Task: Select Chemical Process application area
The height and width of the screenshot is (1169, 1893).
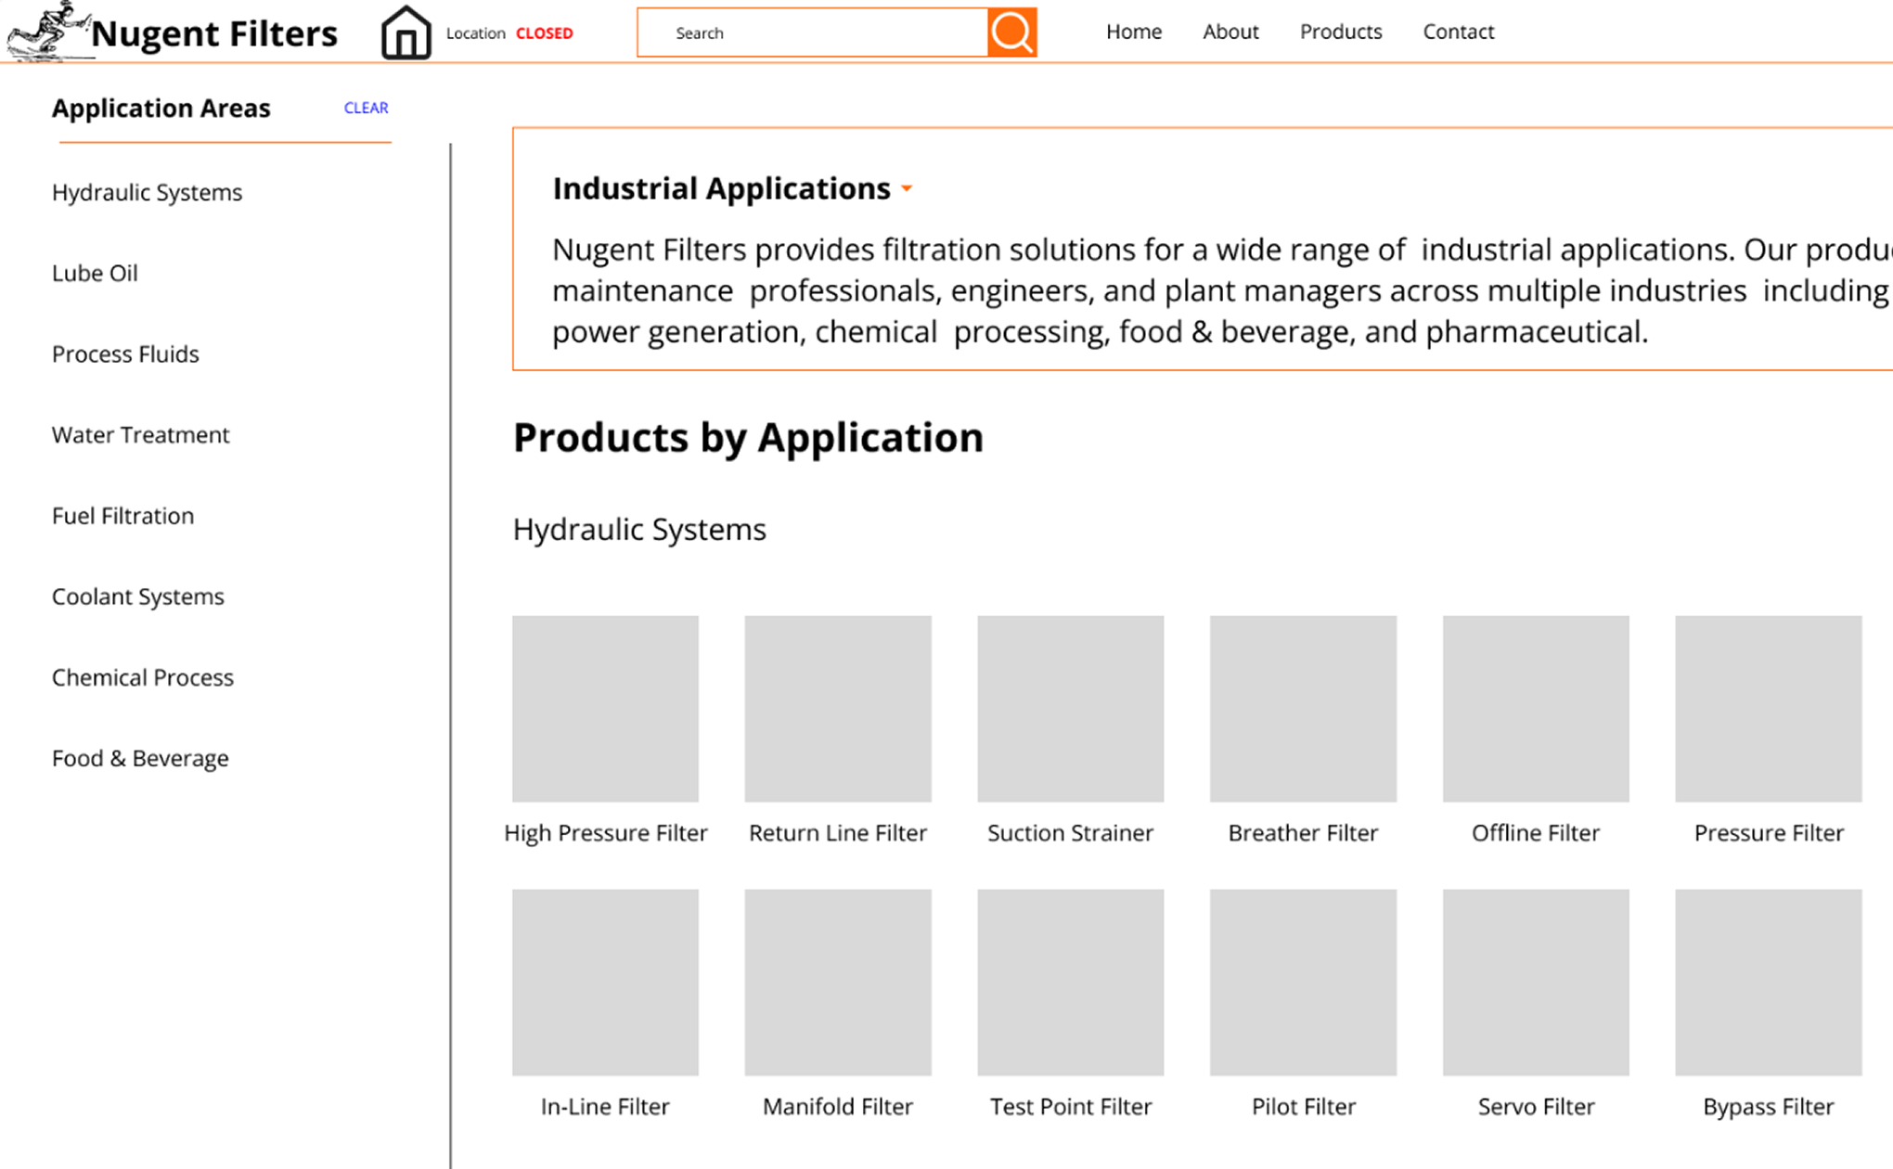Action: click(142, 677)
